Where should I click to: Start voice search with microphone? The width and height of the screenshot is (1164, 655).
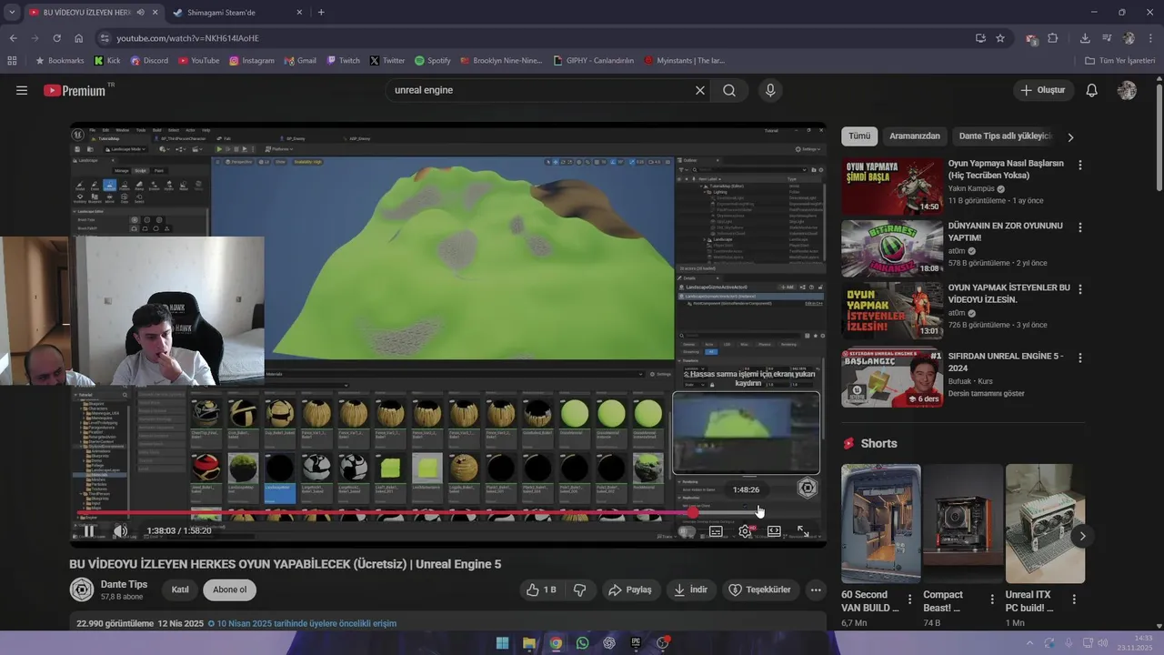[x=770, y=90]
